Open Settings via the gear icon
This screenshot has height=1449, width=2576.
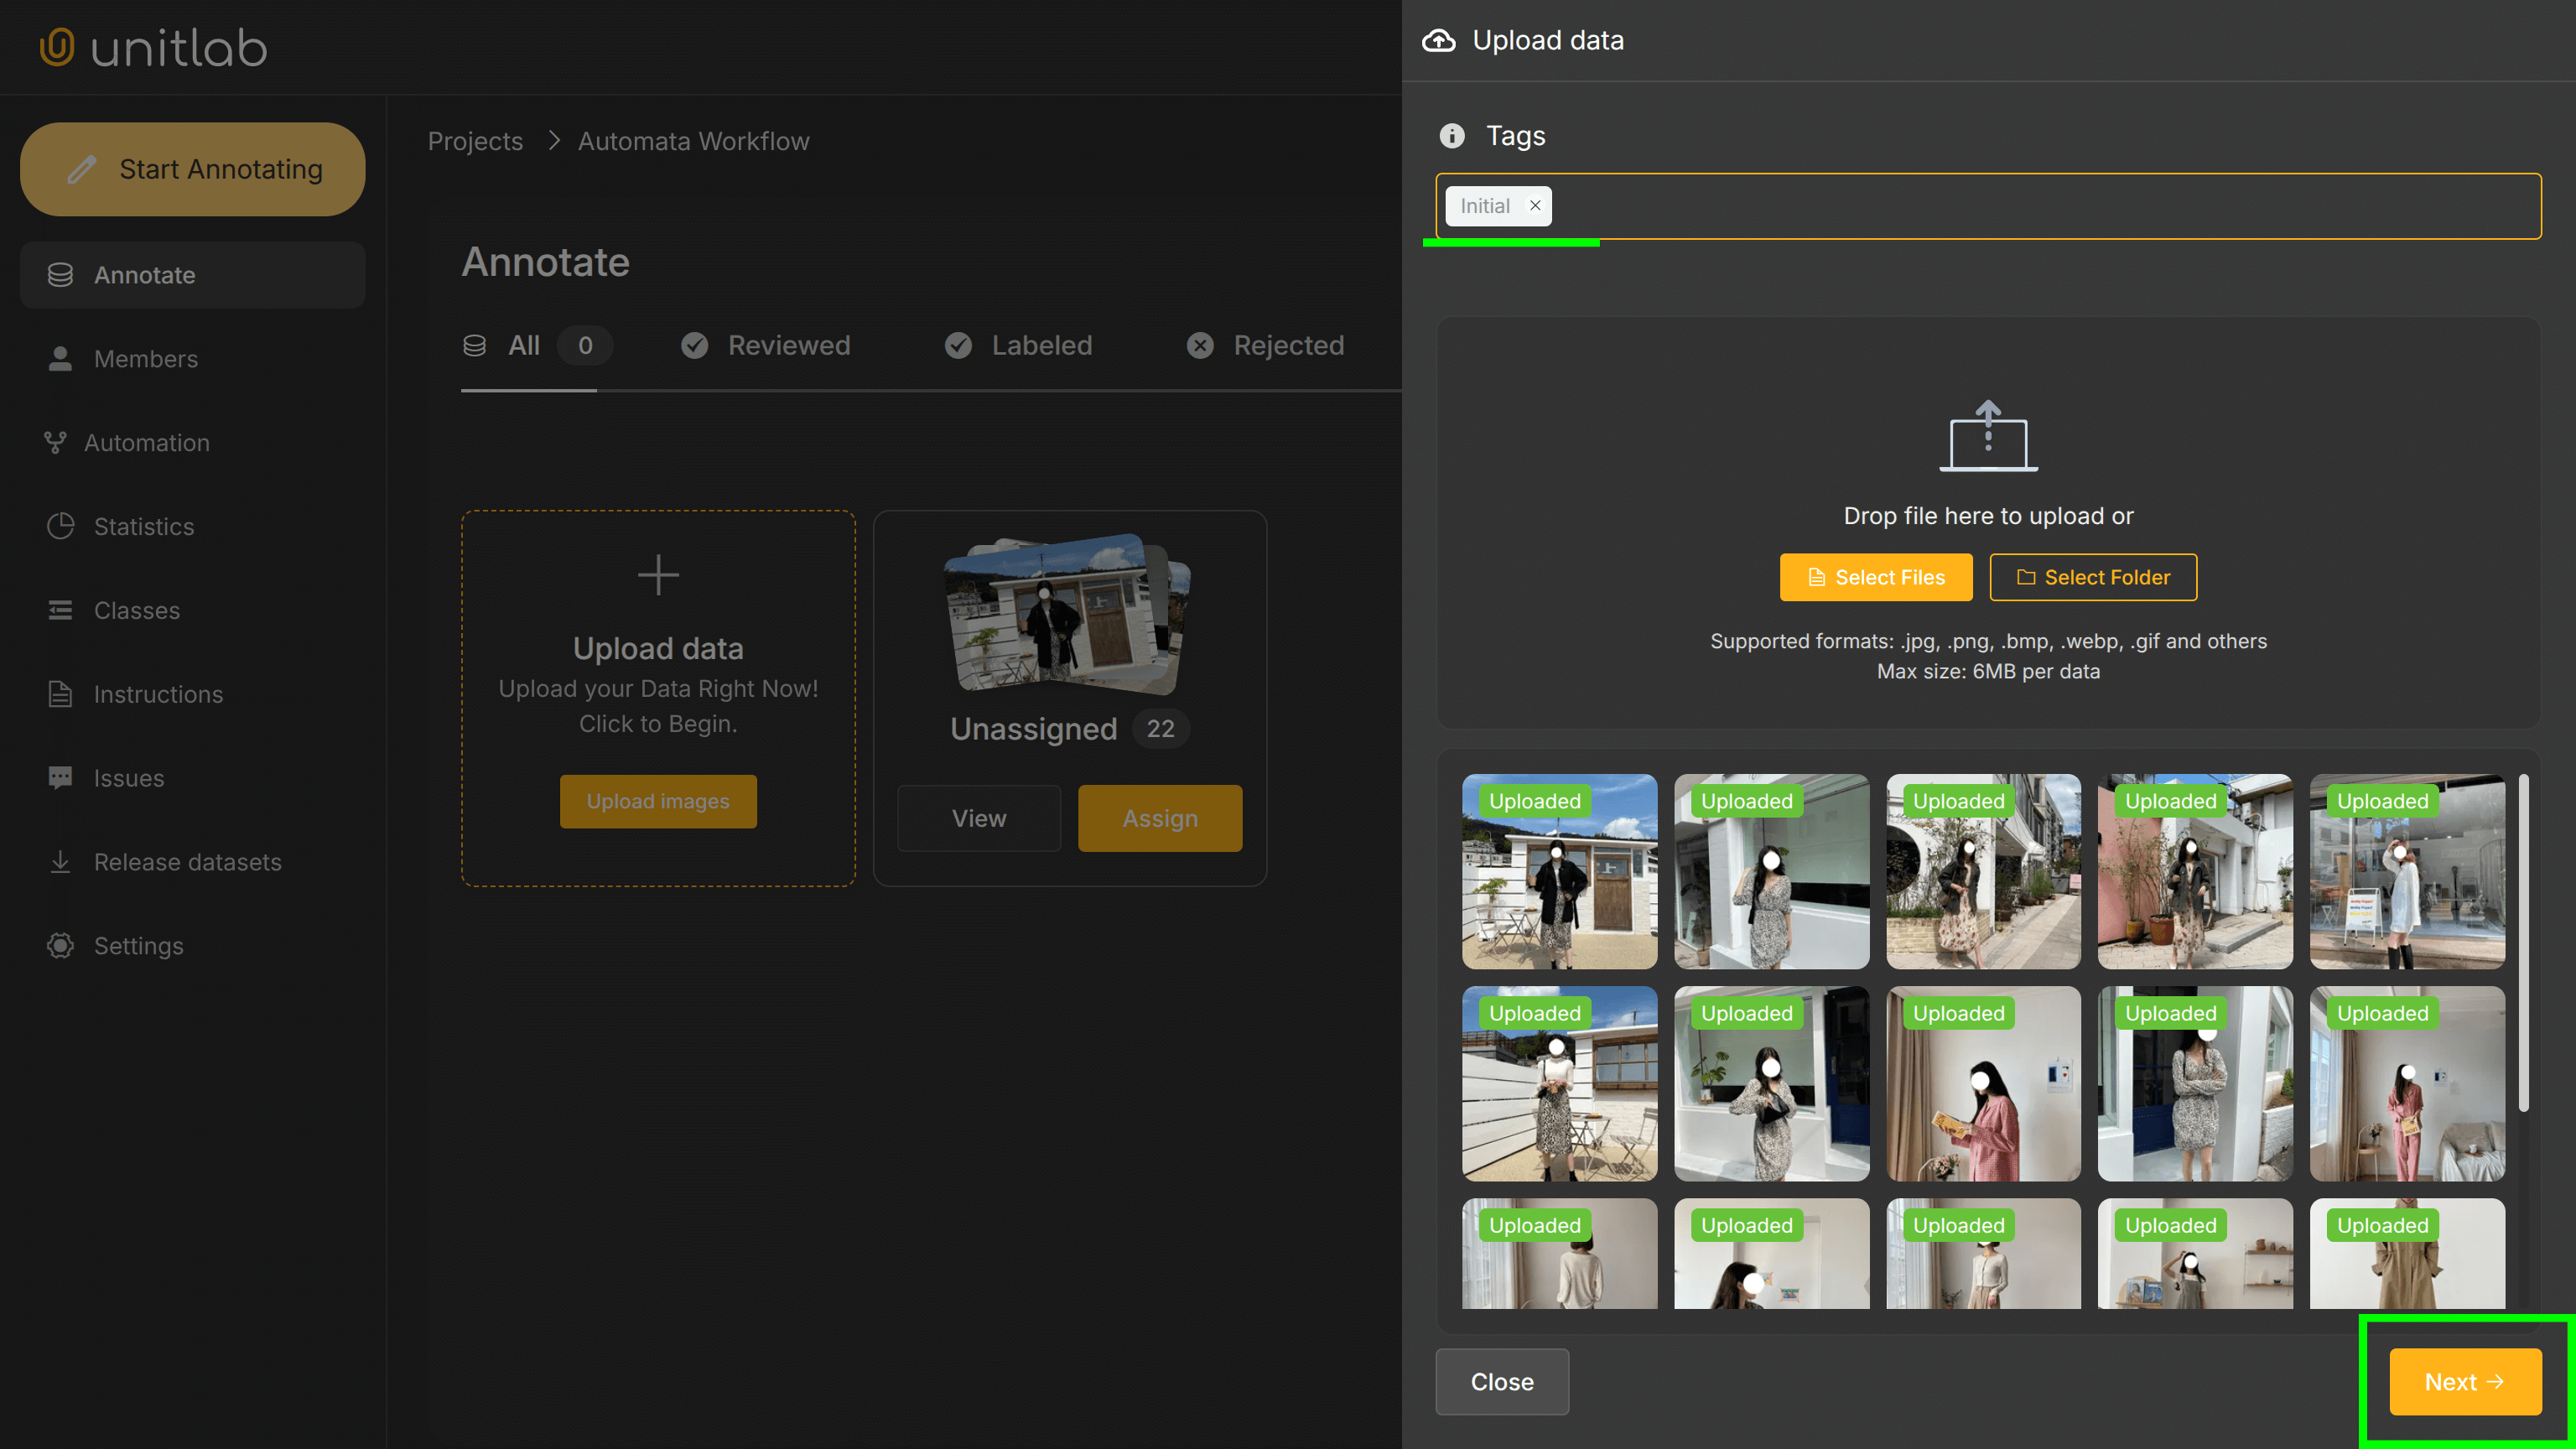coord(60,945)
